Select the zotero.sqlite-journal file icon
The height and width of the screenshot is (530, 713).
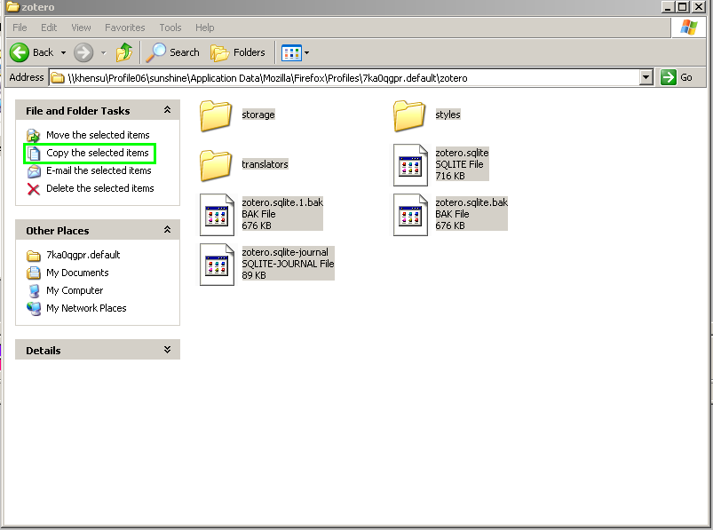tap(217, 264)
